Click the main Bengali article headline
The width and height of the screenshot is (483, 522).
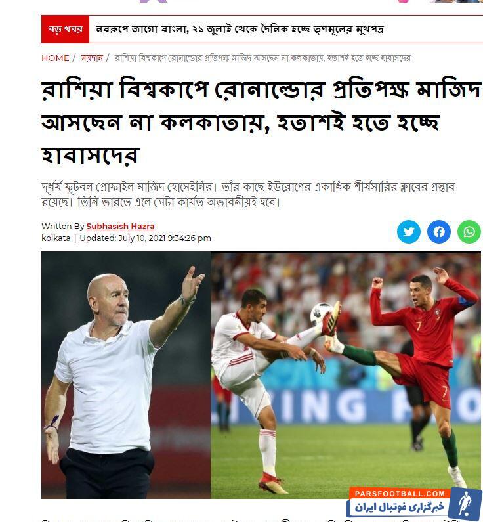click(x=261, y=123)
